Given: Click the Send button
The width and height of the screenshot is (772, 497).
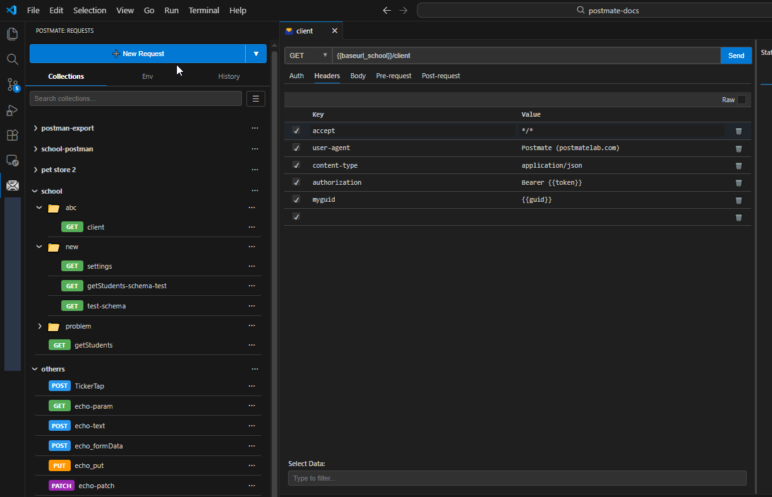Looking at the screenshot, I should tap(735, 56).
